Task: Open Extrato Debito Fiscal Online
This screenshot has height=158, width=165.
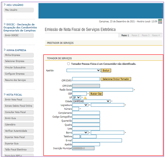Action: (19, 106)
